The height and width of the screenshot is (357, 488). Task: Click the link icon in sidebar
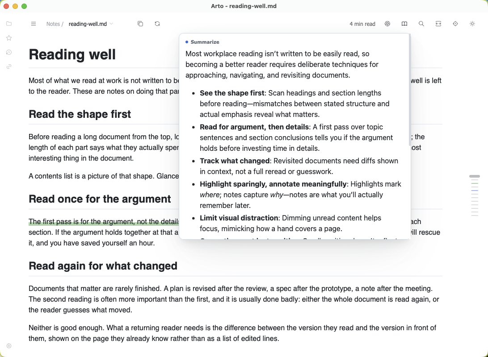coord(9,66)
